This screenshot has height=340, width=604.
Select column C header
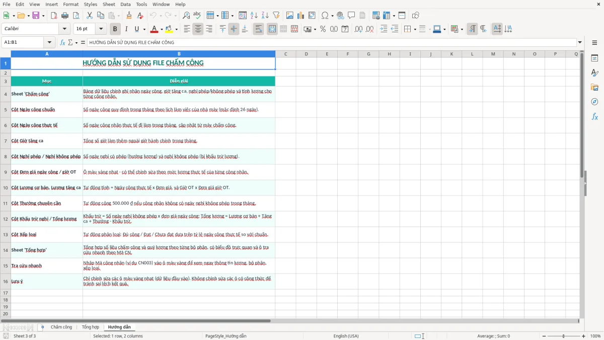[x=285, y=54]
